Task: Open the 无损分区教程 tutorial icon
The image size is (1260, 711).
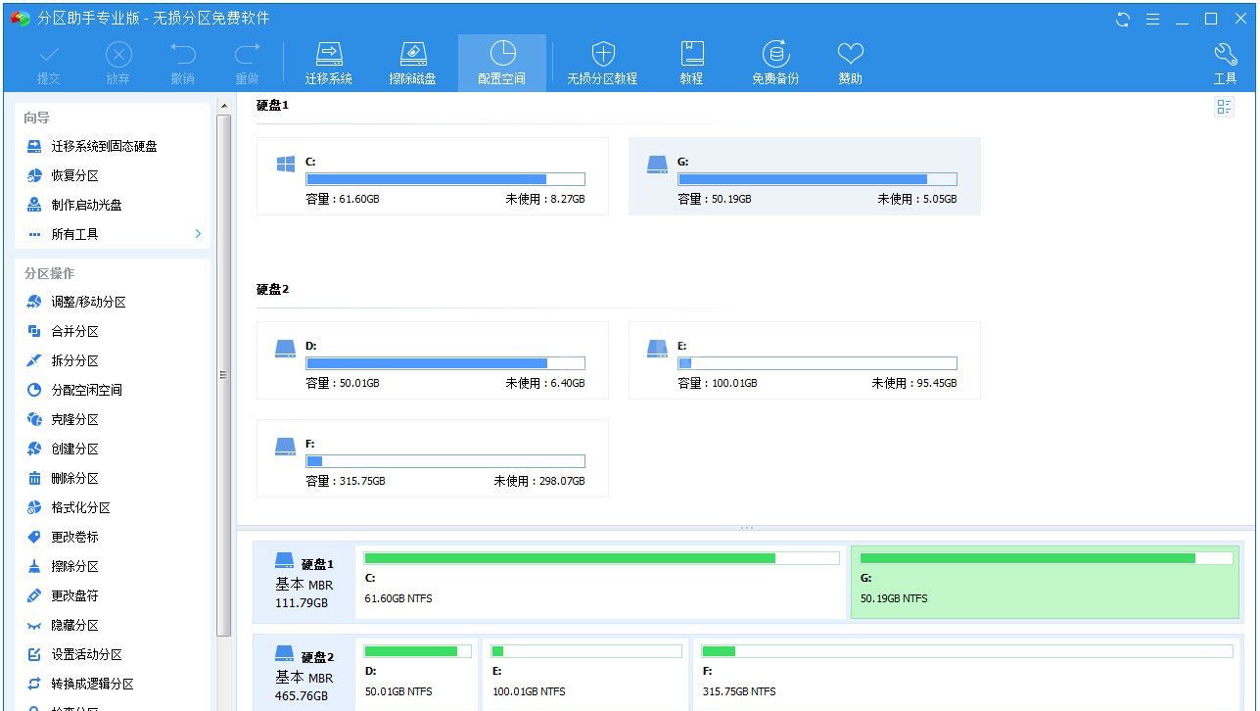Action: coord(603,64)
